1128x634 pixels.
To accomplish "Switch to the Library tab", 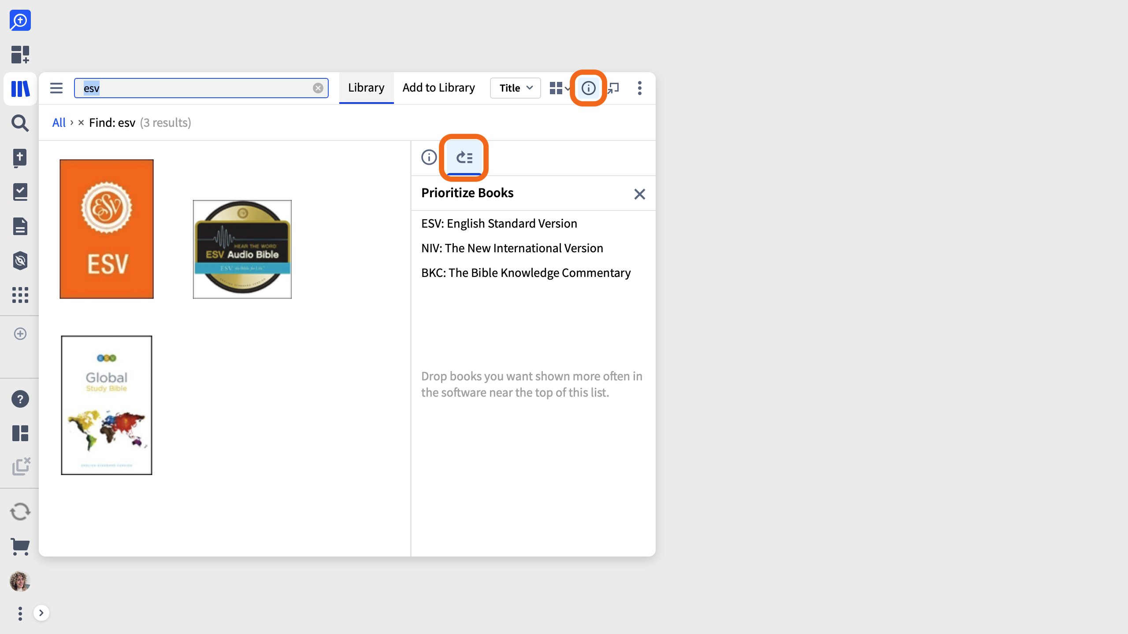I will (366, 88).
